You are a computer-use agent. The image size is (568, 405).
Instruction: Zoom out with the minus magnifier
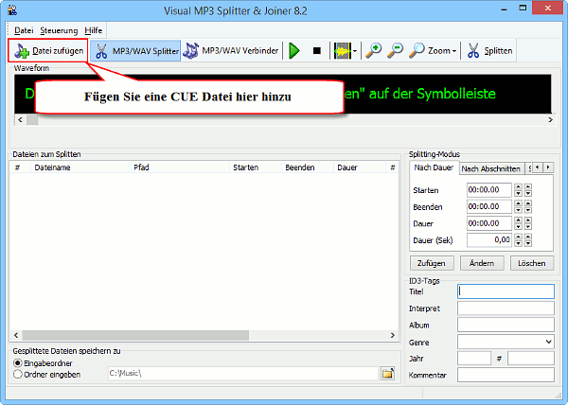[x=395, y=51]
